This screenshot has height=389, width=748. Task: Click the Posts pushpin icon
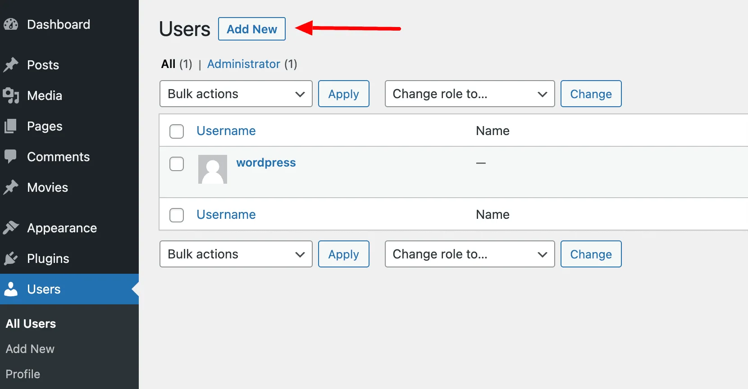[11, 65]
